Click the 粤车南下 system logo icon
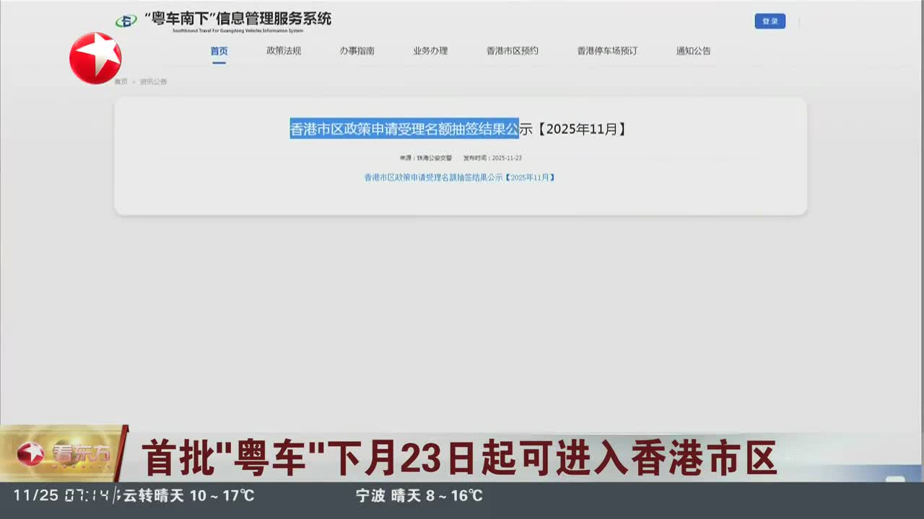The image size is (924, 519). pyautogui.click(x=126, y=21)
